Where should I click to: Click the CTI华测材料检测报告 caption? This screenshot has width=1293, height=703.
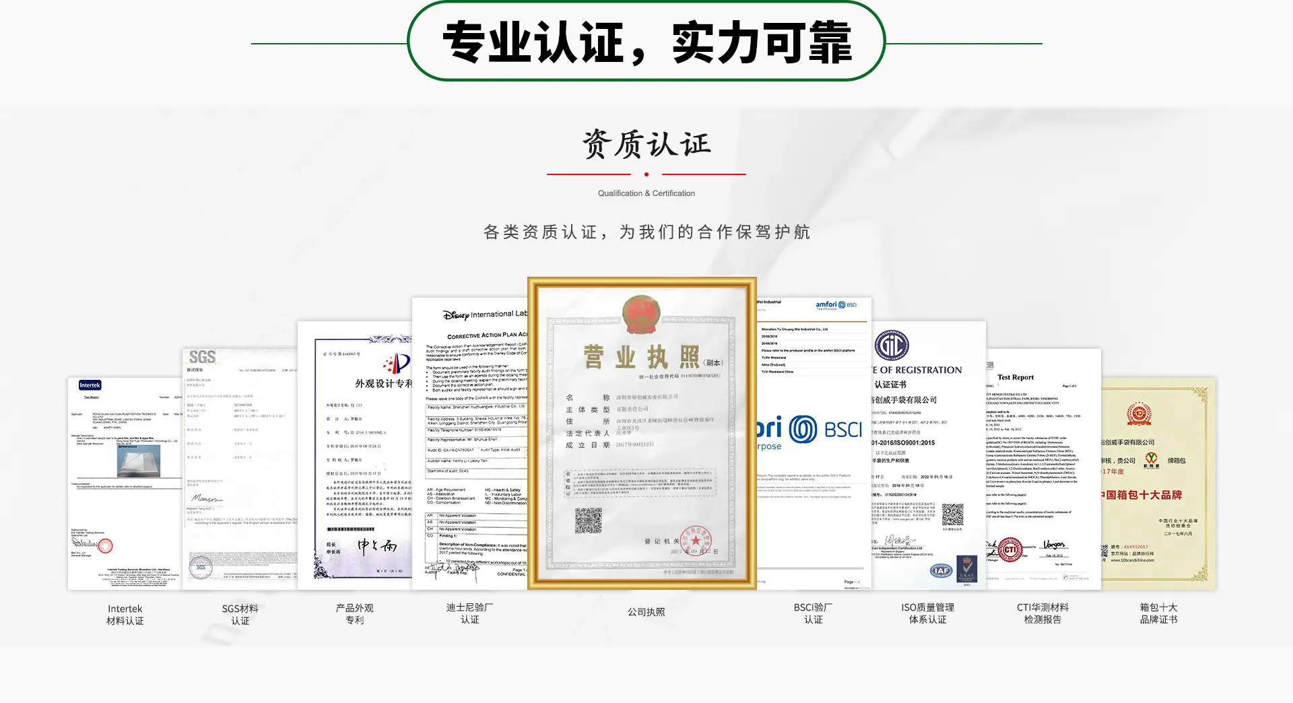1043,613
